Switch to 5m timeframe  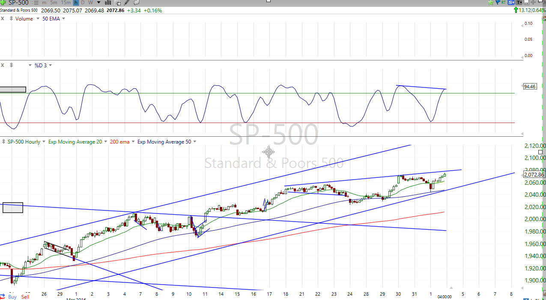[54, 3]
